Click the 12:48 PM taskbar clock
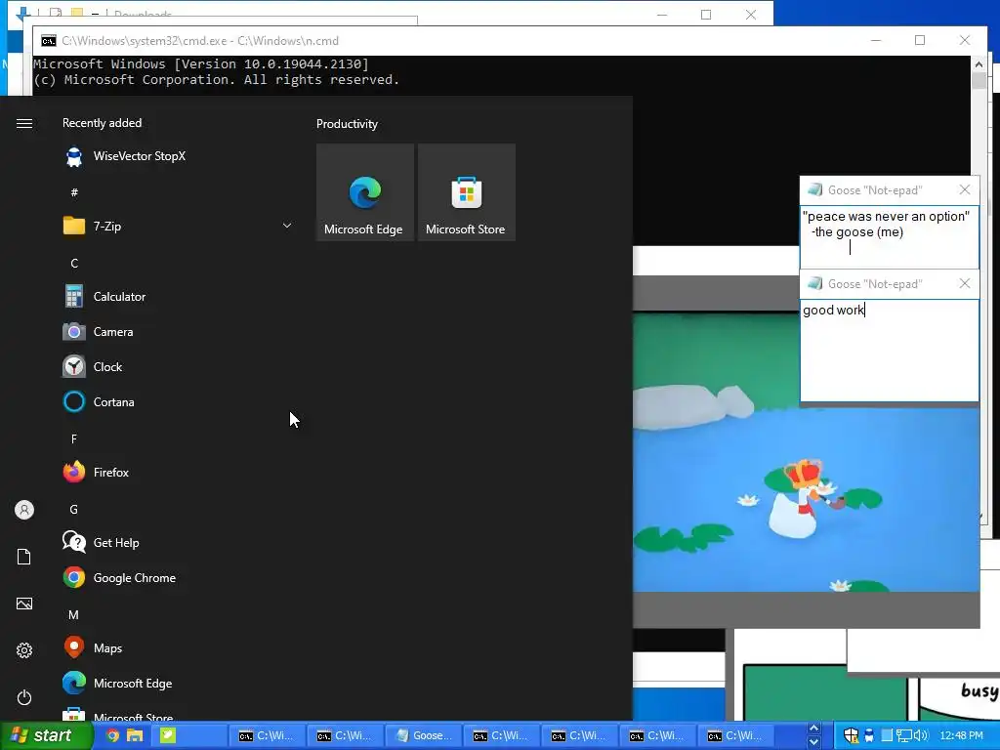Image resolution: width=1000 pixels, height=750 pixels. click(x=961, y=735)
